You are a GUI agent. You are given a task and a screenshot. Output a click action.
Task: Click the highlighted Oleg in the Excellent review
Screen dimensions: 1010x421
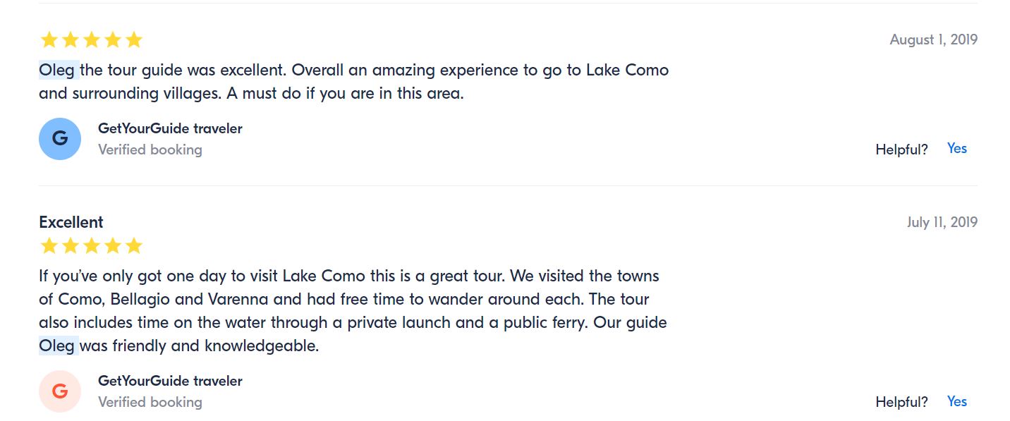tap(57, 346)
